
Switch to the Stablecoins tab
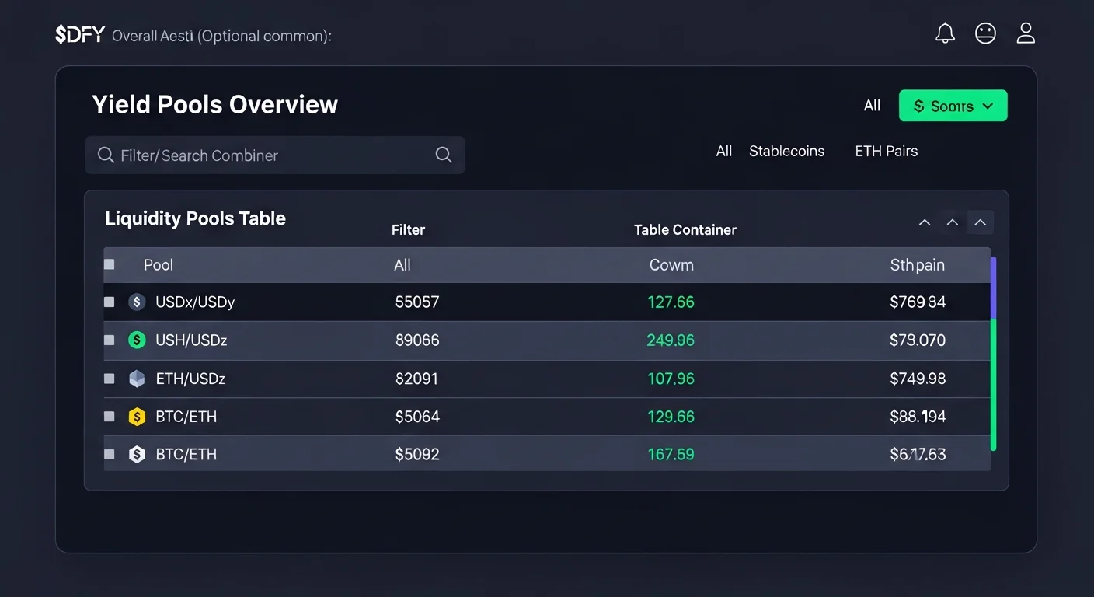click(x=786, y=151)
